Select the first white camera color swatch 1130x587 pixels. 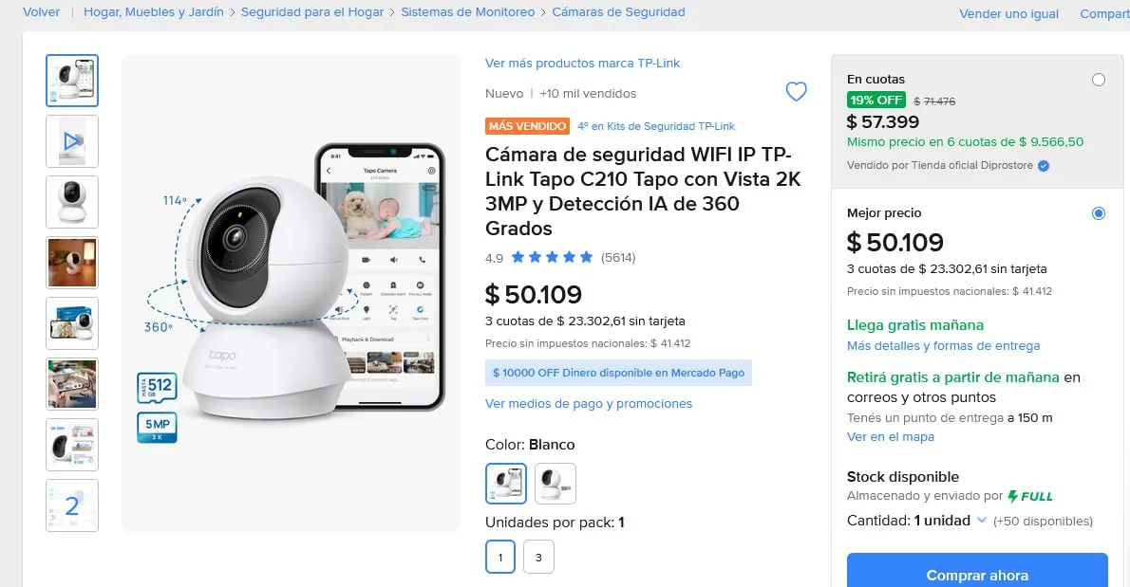[506, 484]
